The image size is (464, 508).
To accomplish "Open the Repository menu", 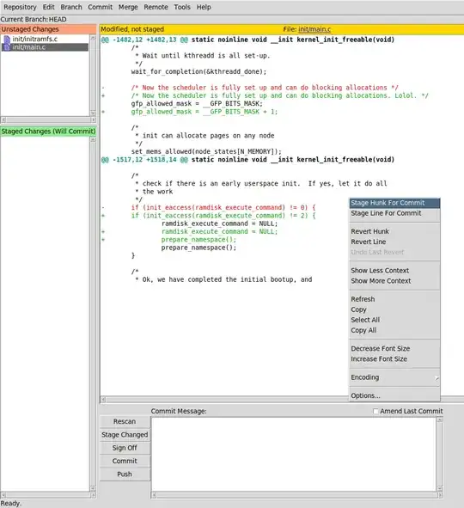I will point(20,7).
